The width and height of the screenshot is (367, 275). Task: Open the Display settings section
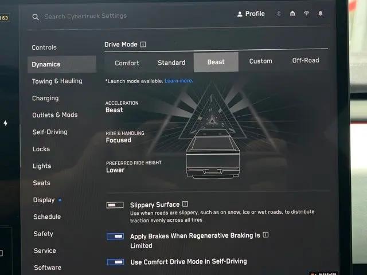pyautogui.click(x=44, y=200)
